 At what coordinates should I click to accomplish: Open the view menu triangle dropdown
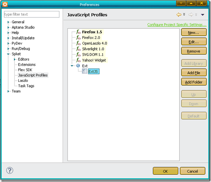pyautogui.click(x=203, y=15)
